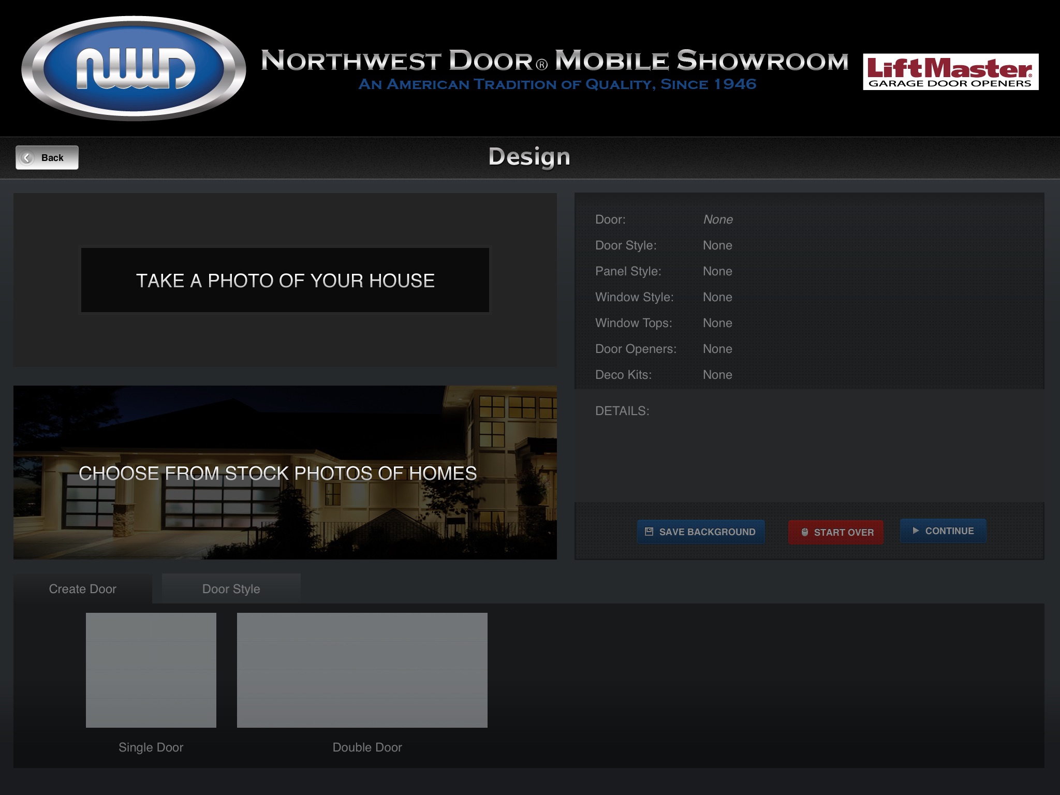This screenshot has height=795, width=1060.
Task: Click the floppy disk save icon
Action: coord(650,531)
